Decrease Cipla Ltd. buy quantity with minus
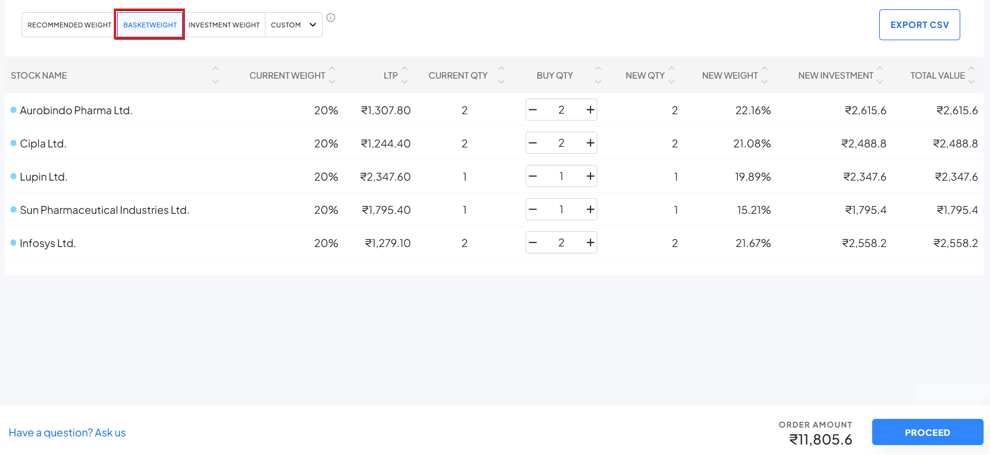 pyautogui.click(x=533, y=143)
